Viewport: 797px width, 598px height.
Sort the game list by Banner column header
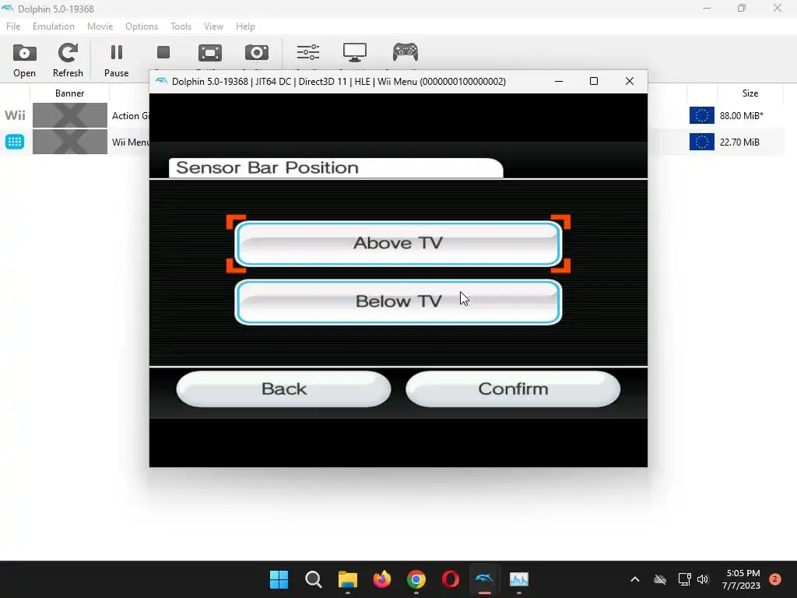[69, 93]
